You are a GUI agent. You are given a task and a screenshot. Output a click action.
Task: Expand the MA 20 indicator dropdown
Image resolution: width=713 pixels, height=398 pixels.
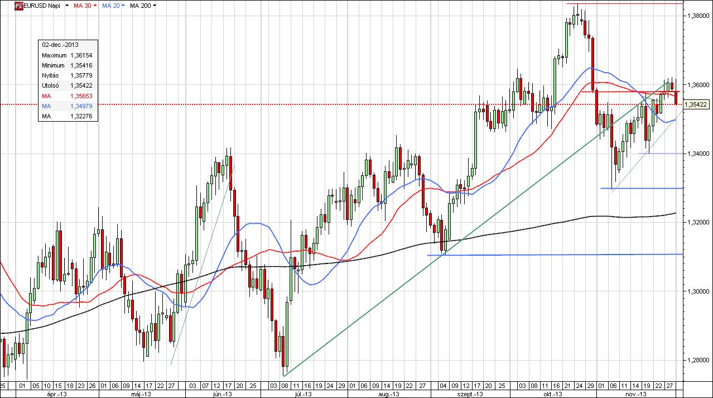[123, 6]
